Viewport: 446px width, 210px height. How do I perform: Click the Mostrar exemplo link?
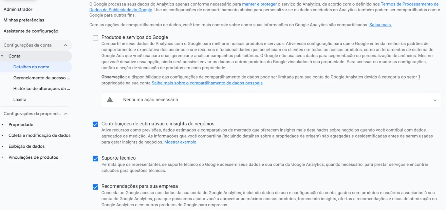[180, 142]
